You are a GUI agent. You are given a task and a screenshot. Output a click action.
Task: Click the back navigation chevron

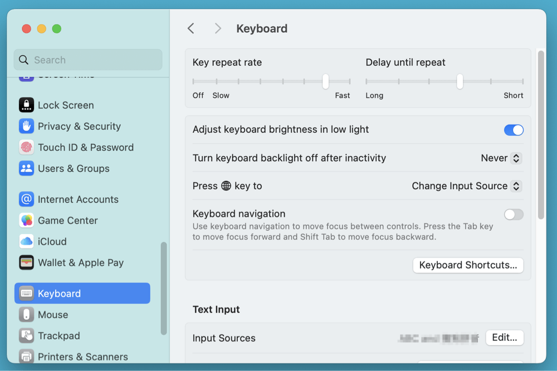click(191, 28)
